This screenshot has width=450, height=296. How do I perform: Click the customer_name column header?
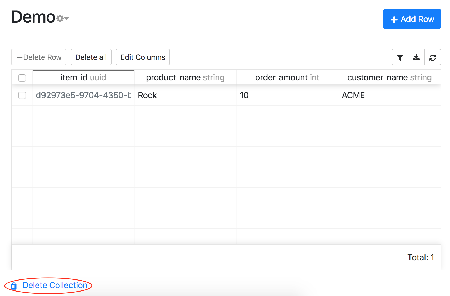pyautogui.click(x=389, y=78)
